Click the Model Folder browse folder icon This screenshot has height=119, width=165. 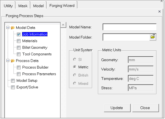[x=153, y=37]
